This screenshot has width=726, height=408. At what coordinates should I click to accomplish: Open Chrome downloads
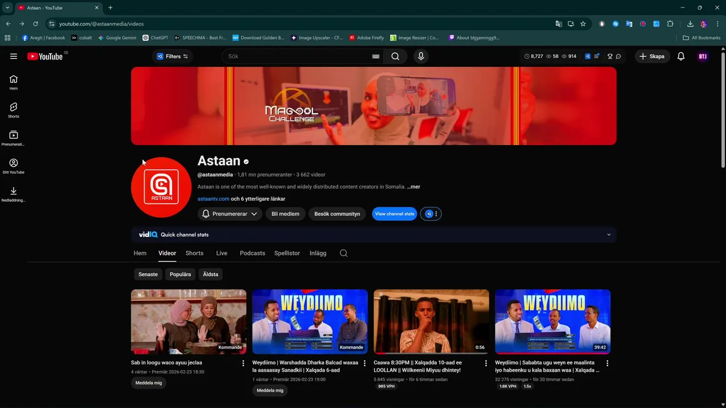(690, 24)
